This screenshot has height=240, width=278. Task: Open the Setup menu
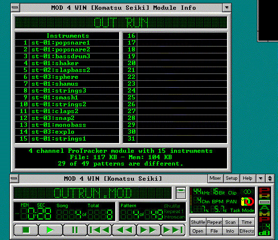231,178
